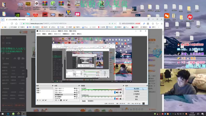Hide the 视频捕获设备 source

pyautogui.click(x=75, y=95)
